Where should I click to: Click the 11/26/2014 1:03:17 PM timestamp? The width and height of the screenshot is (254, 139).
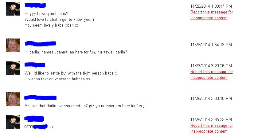[x=211, y=6]
